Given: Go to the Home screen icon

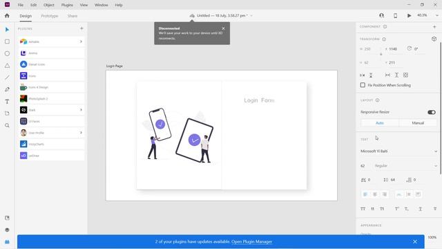Looking at the screenshot, I should (7, 16).
